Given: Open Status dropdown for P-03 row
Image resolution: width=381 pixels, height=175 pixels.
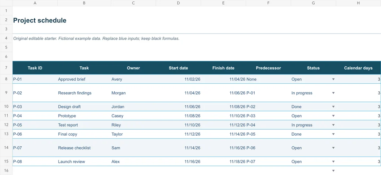Looking at the screenshot, I should 333,107.
